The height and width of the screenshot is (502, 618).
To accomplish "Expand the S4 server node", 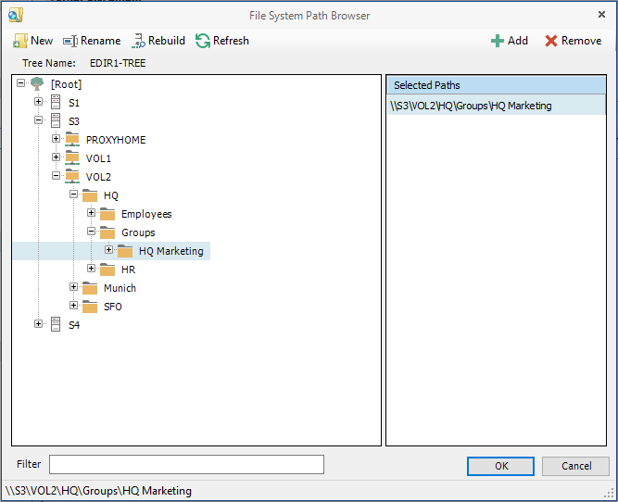I will (x=38, y=323).
